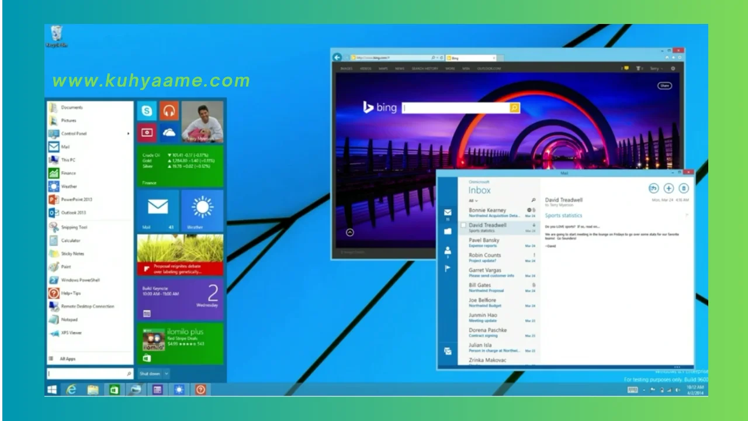This screenshot has height=421, width=748.
Task: Open NEWS on Bing navigation bar
Action: (400, 68)
